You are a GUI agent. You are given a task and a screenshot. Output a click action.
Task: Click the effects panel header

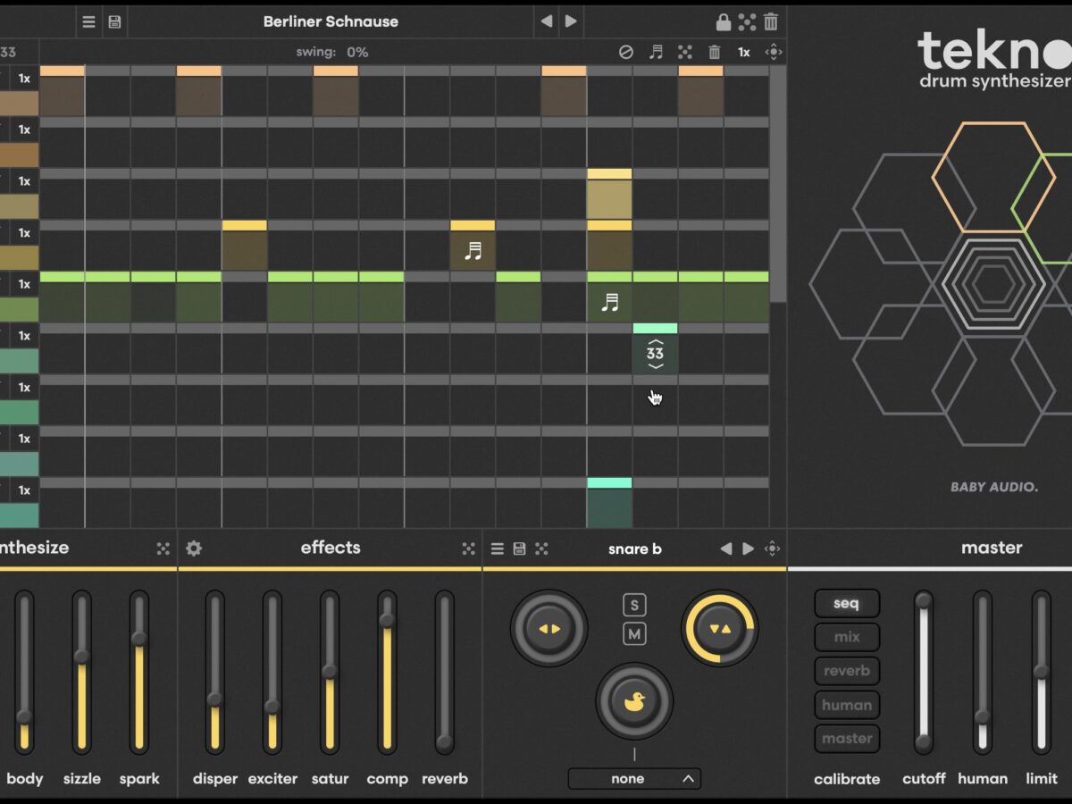point(331,548)
